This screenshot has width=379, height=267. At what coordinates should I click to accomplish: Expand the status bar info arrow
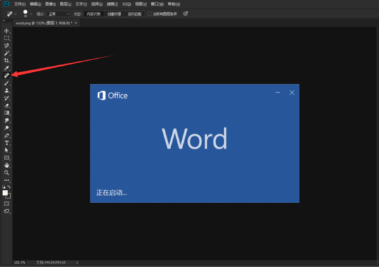point(77,263)
